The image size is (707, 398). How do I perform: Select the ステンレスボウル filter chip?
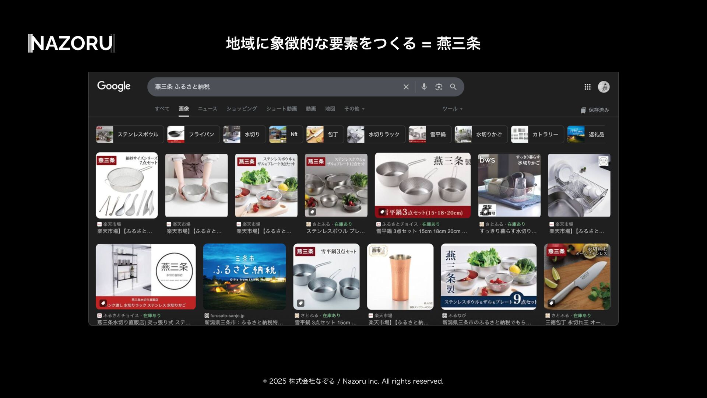pos(130,135)
